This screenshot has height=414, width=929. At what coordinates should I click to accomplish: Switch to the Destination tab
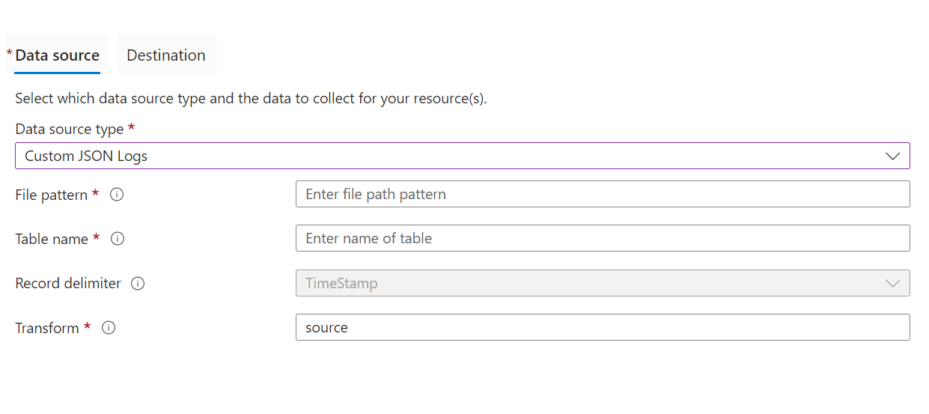pyautogui.click(x=165, y=55)
